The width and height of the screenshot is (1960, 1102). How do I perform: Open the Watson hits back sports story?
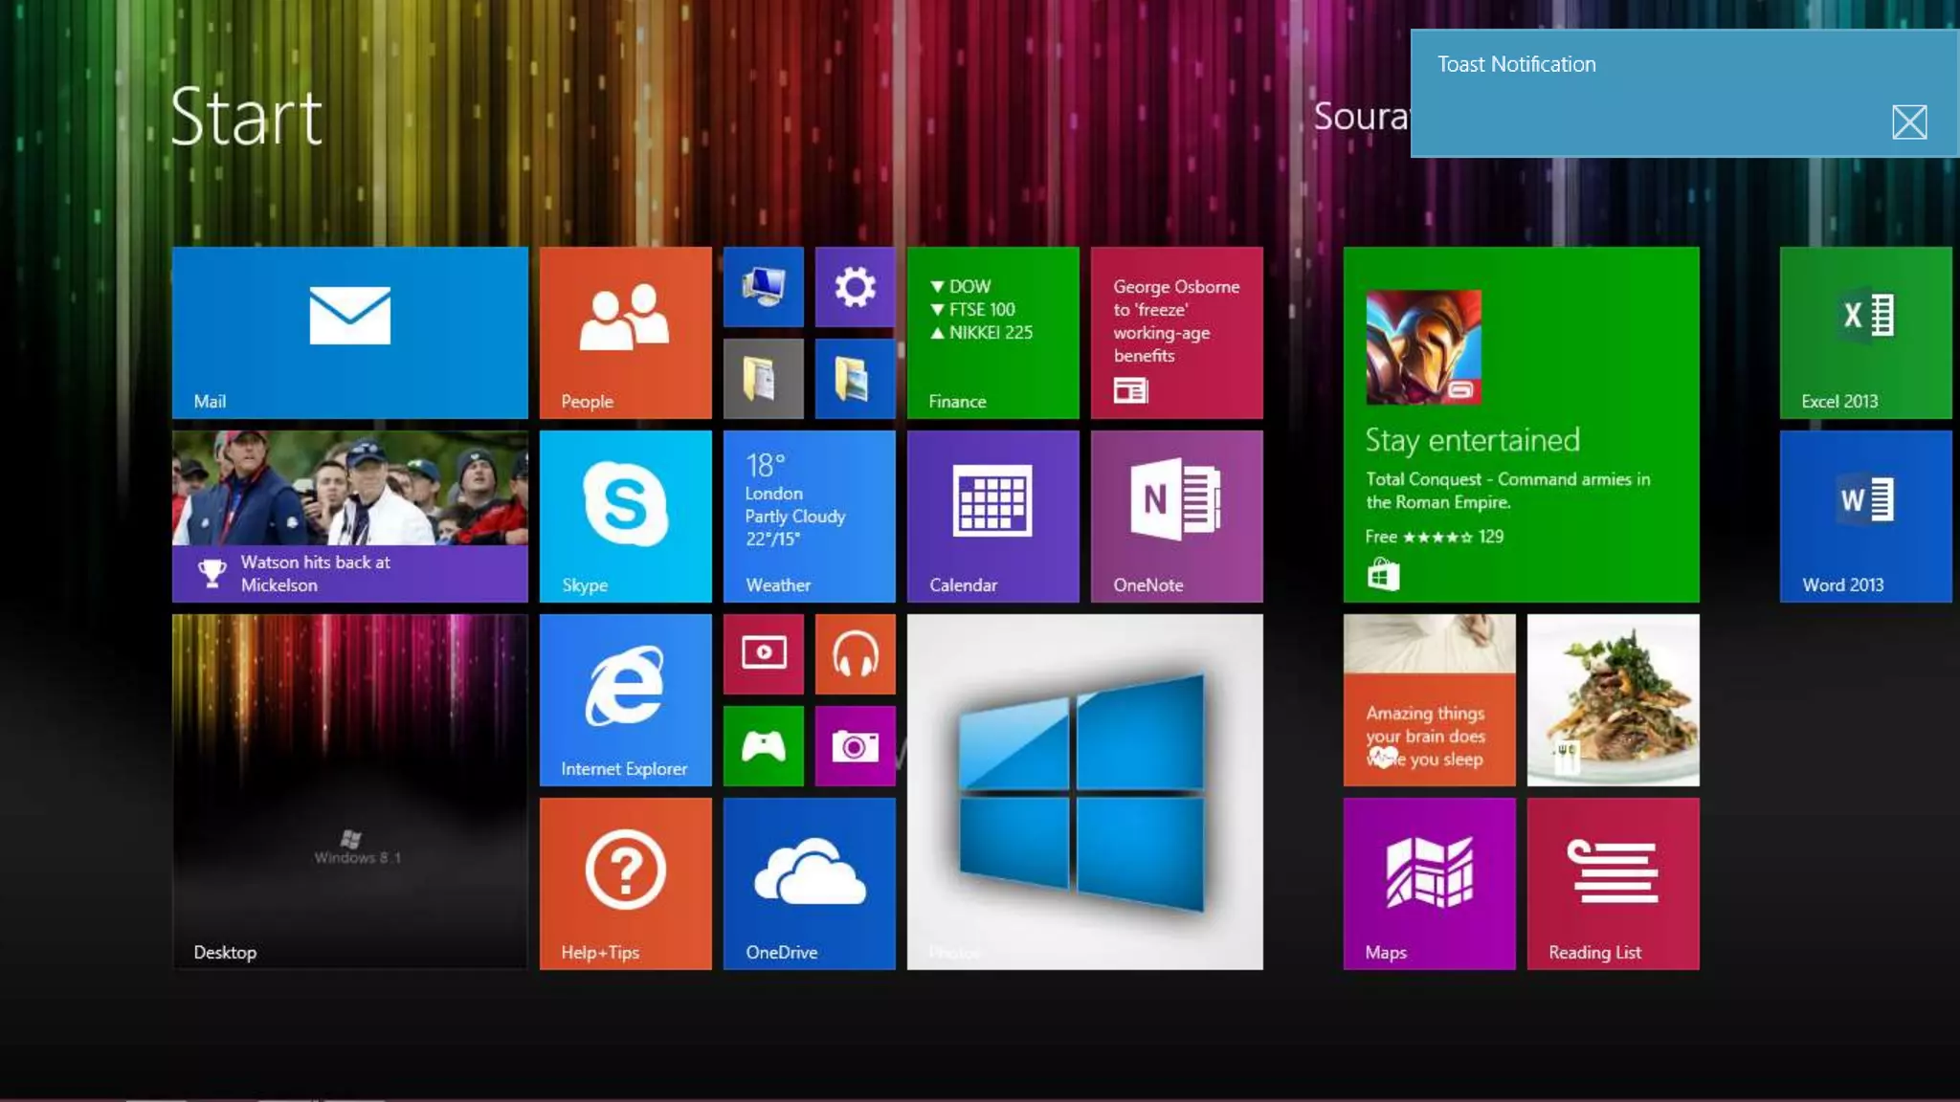tap(349, 516)
